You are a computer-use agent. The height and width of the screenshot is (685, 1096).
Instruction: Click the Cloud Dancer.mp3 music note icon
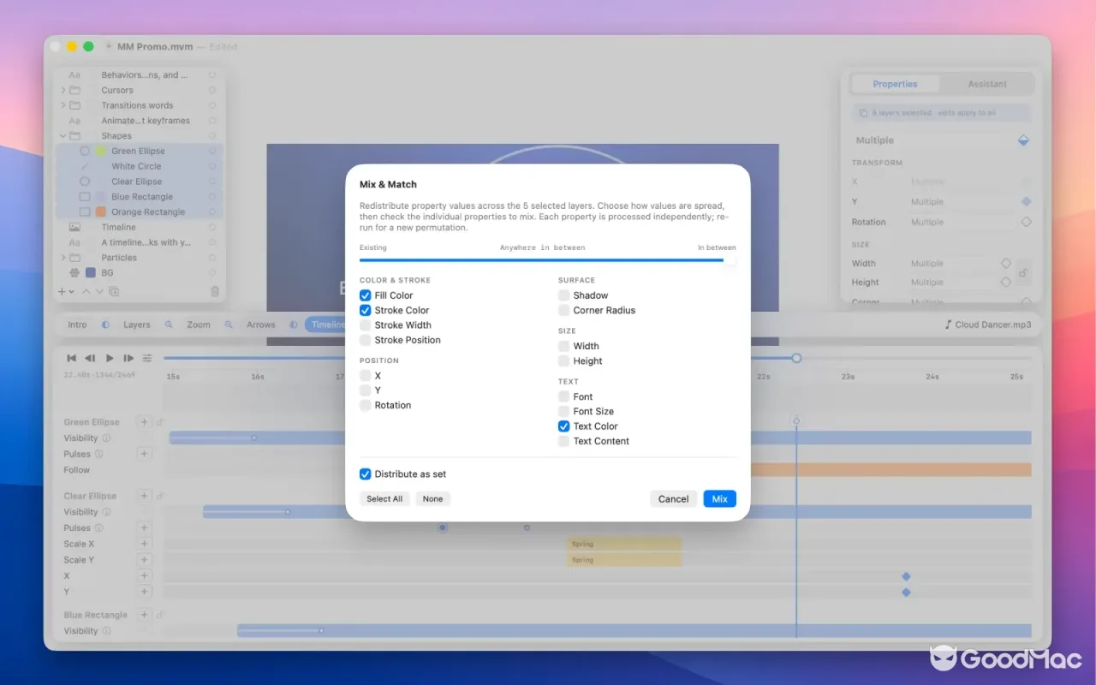[948, 325]
